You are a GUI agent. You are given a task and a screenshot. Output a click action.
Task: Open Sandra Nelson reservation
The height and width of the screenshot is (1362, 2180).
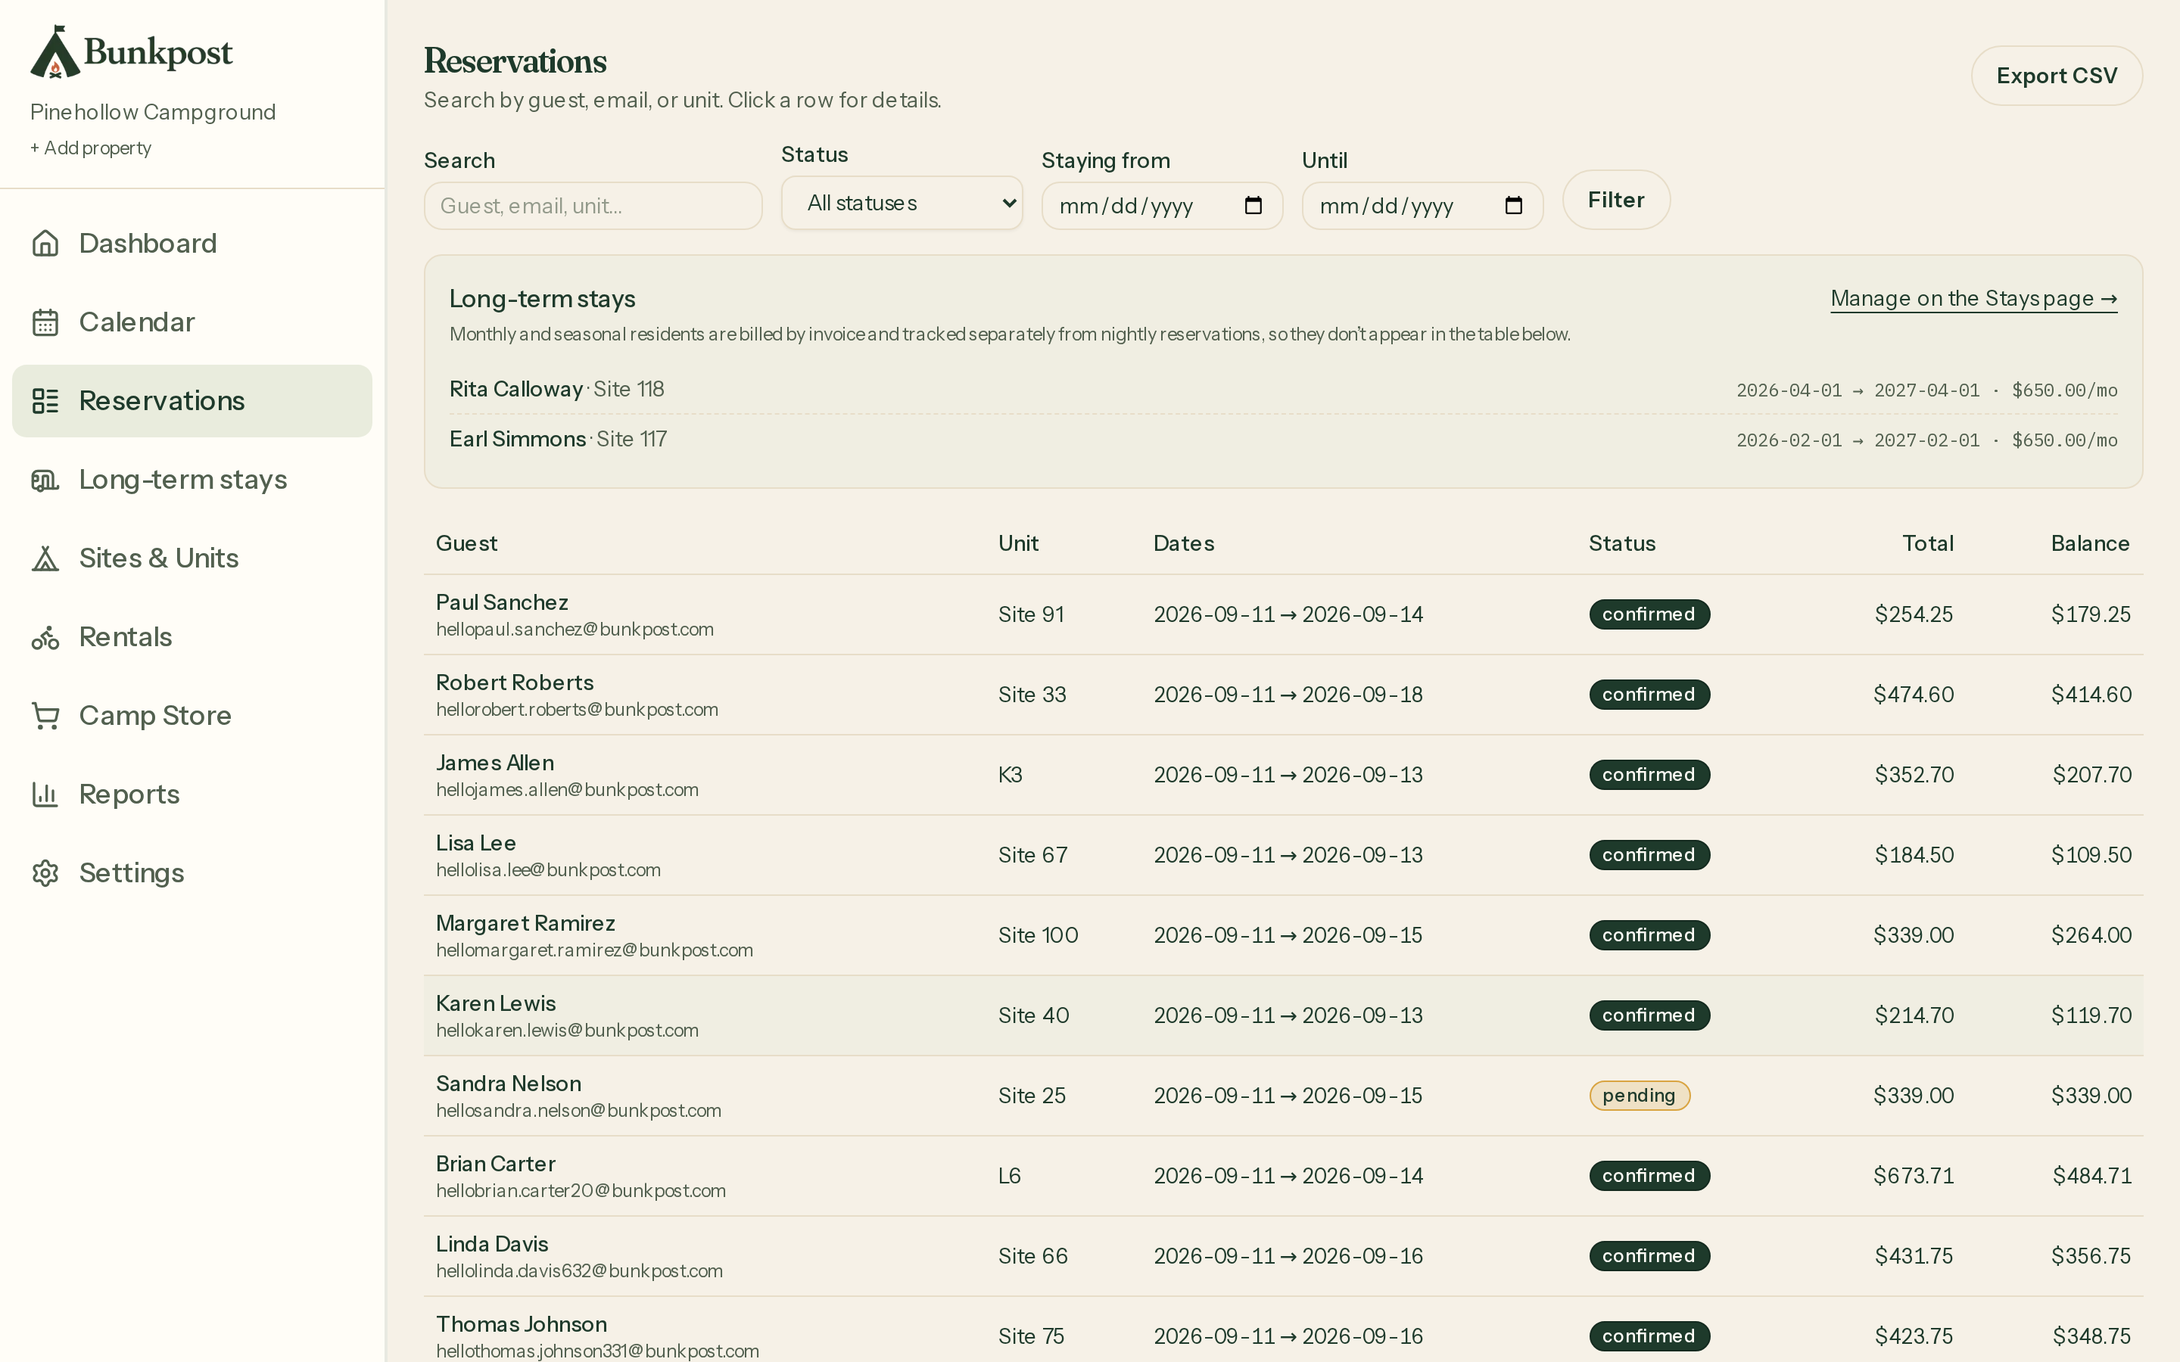[1283, 1096]
